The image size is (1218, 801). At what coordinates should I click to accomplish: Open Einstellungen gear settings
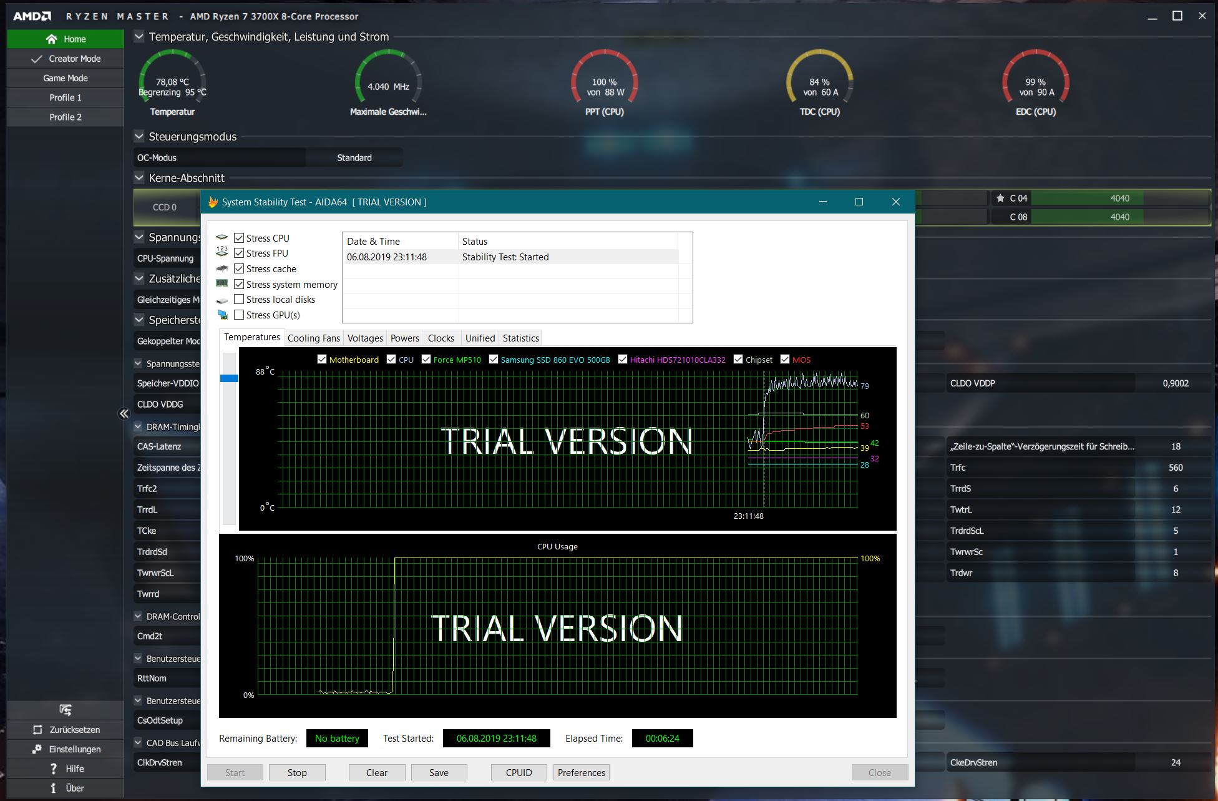(37, 749)
